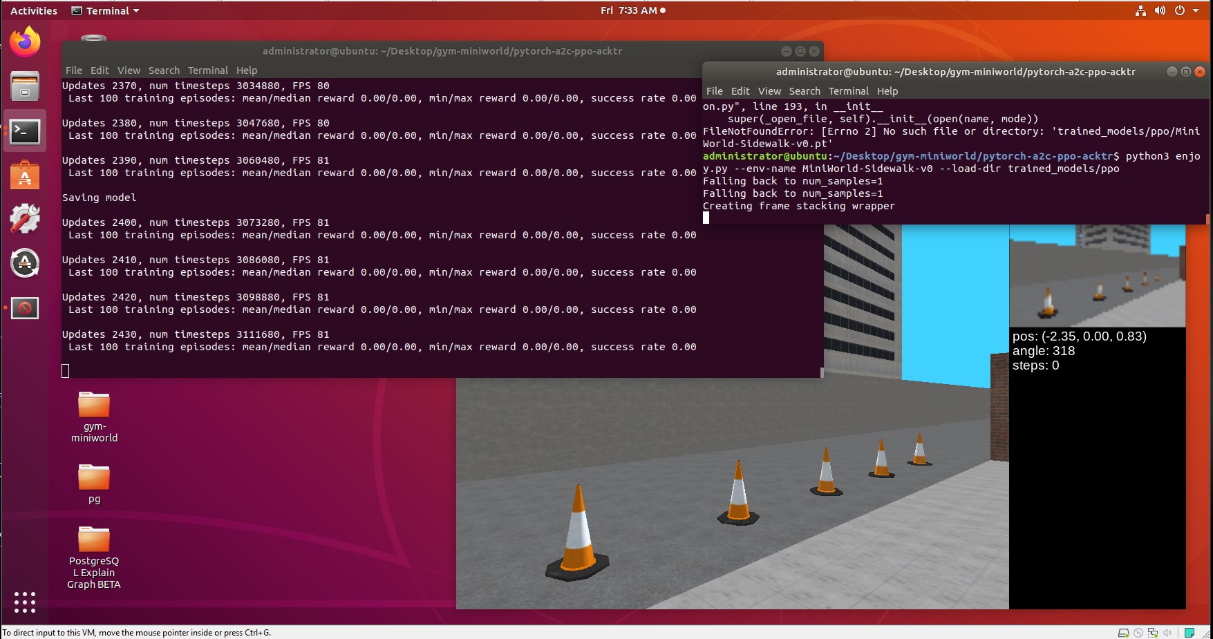Click the CD/DVD icon in VMware status bar
This screenshot has height=639, width=1213.
pyautogui.click(x=1138, y=632)
